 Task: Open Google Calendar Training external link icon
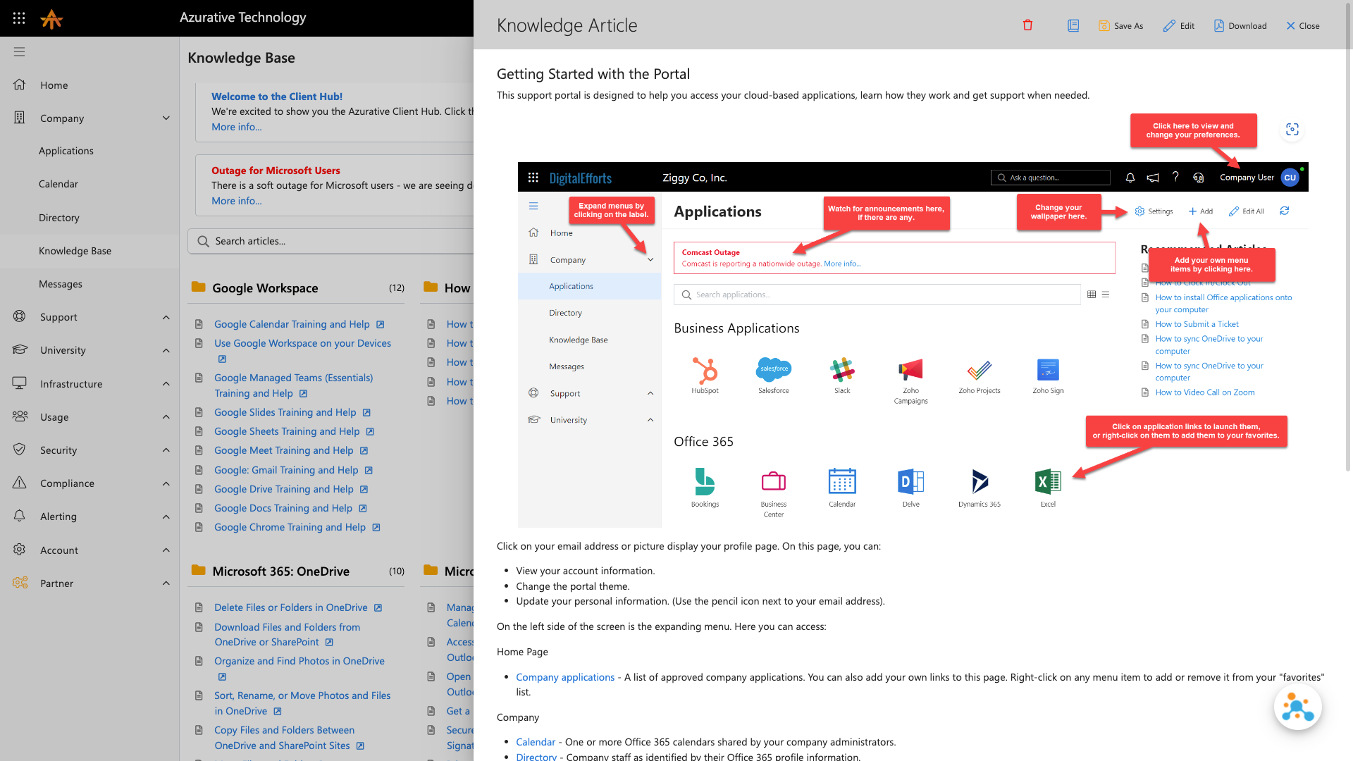[x=381, y=324]
